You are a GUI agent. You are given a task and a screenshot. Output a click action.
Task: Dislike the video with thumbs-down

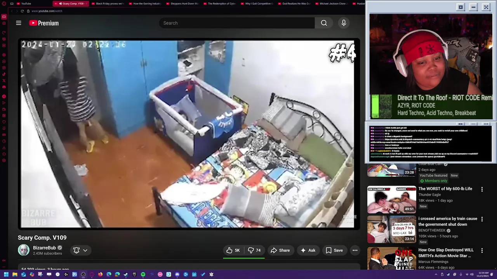click(x=255, y=250)
